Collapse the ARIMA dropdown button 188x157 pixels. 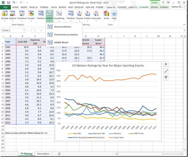tap(50, 16)
